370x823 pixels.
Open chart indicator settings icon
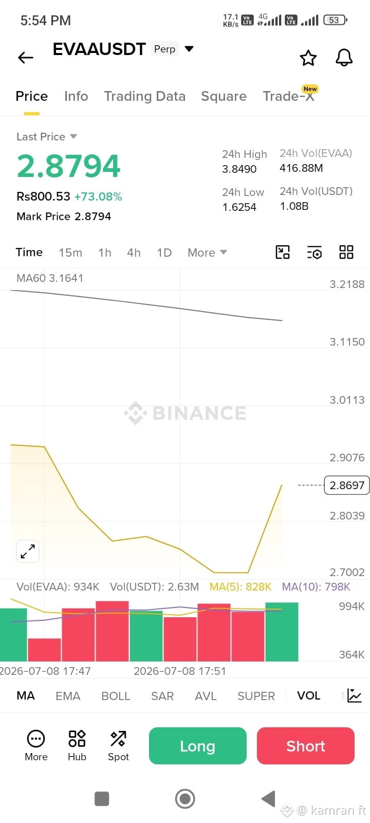[x=314, y=252]
